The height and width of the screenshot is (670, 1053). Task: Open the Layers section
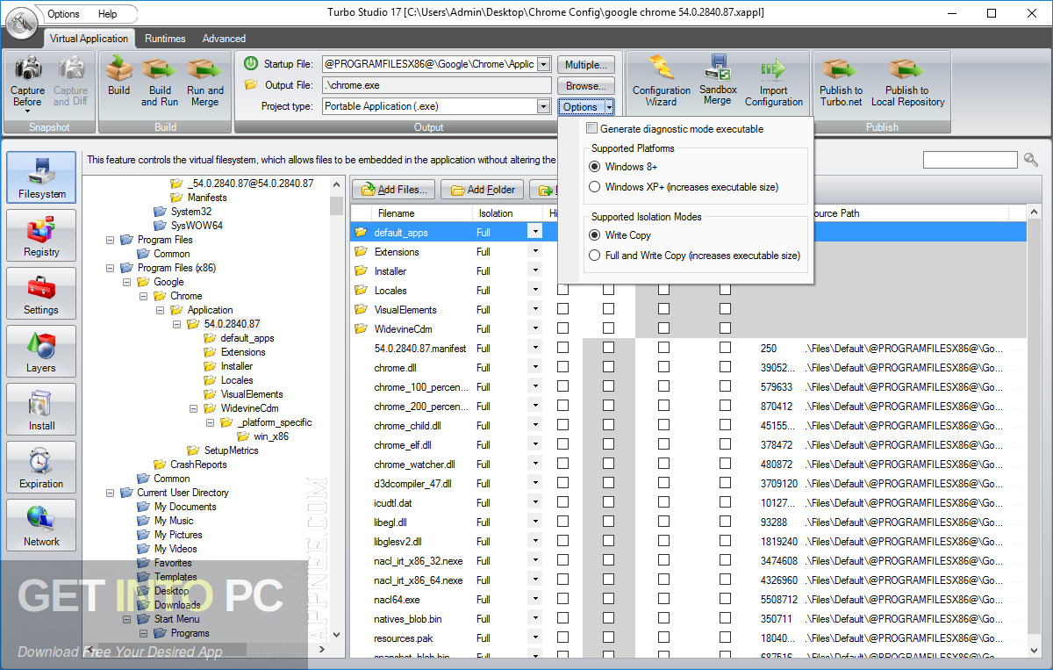click(x=41, y=351)
